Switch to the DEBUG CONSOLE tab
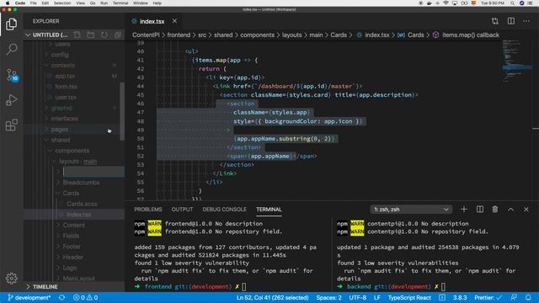This screenshot has width=539, height=303. [224, 210]
